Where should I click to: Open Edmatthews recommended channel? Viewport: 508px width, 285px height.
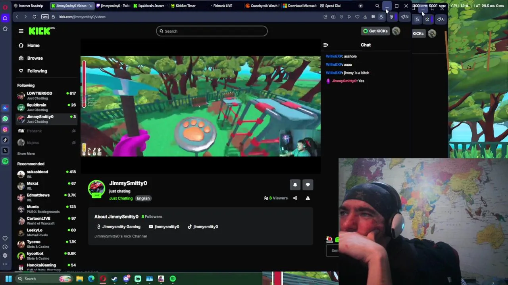click(46, 198)
